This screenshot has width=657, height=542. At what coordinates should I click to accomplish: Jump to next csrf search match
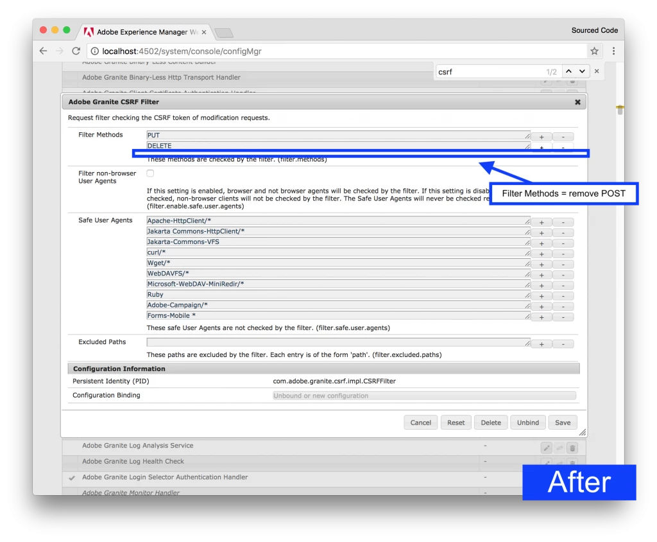click(582, 71)
